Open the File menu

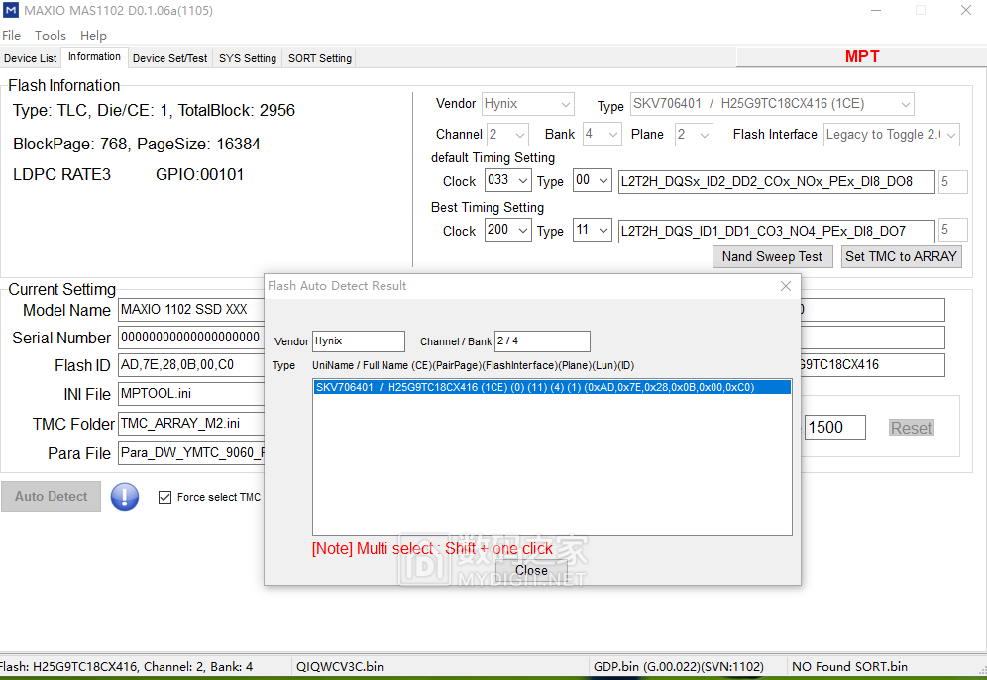point(11,36)
